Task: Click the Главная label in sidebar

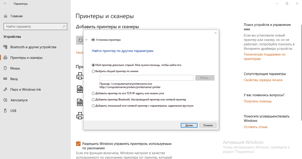Action: [17, 16]
